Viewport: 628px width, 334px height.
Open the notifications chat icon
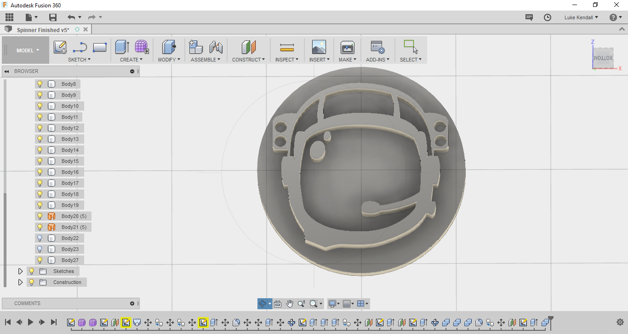(x=529, y=17)
